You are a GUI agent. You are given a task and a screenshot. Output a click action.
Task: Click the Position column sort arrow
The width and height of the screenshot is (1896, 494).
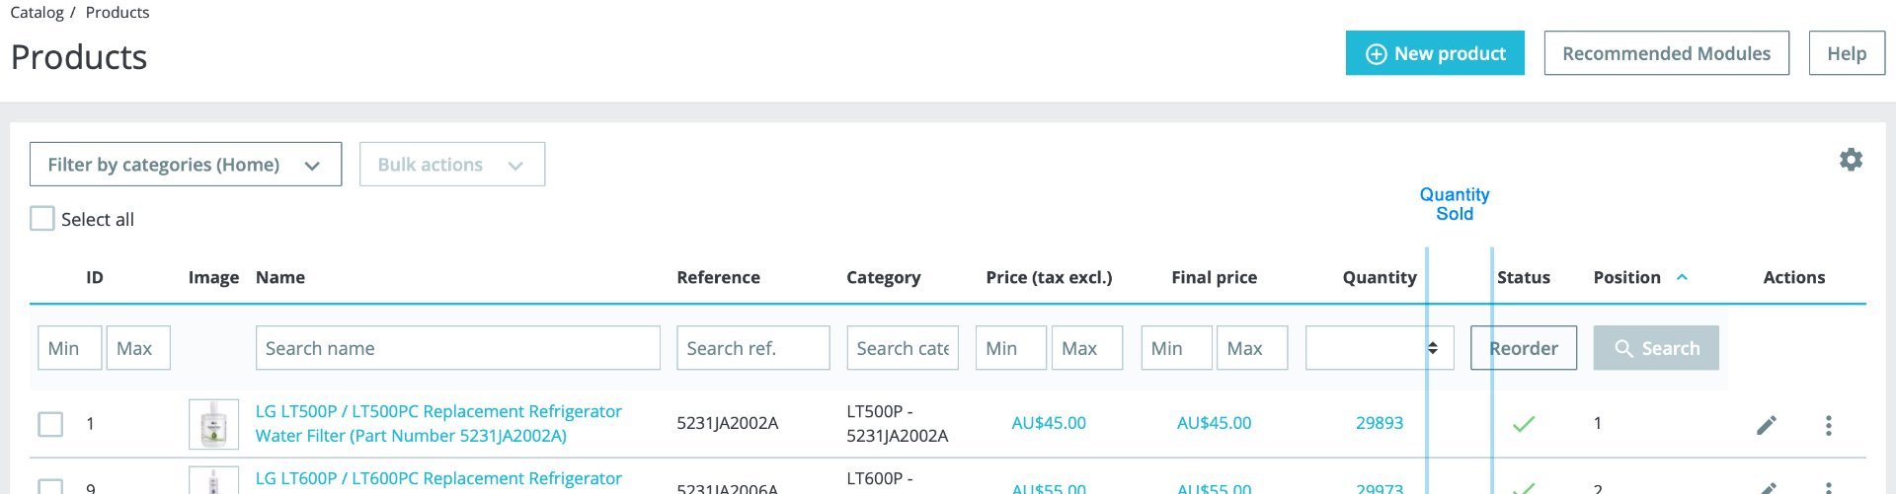coord(1682,278)
